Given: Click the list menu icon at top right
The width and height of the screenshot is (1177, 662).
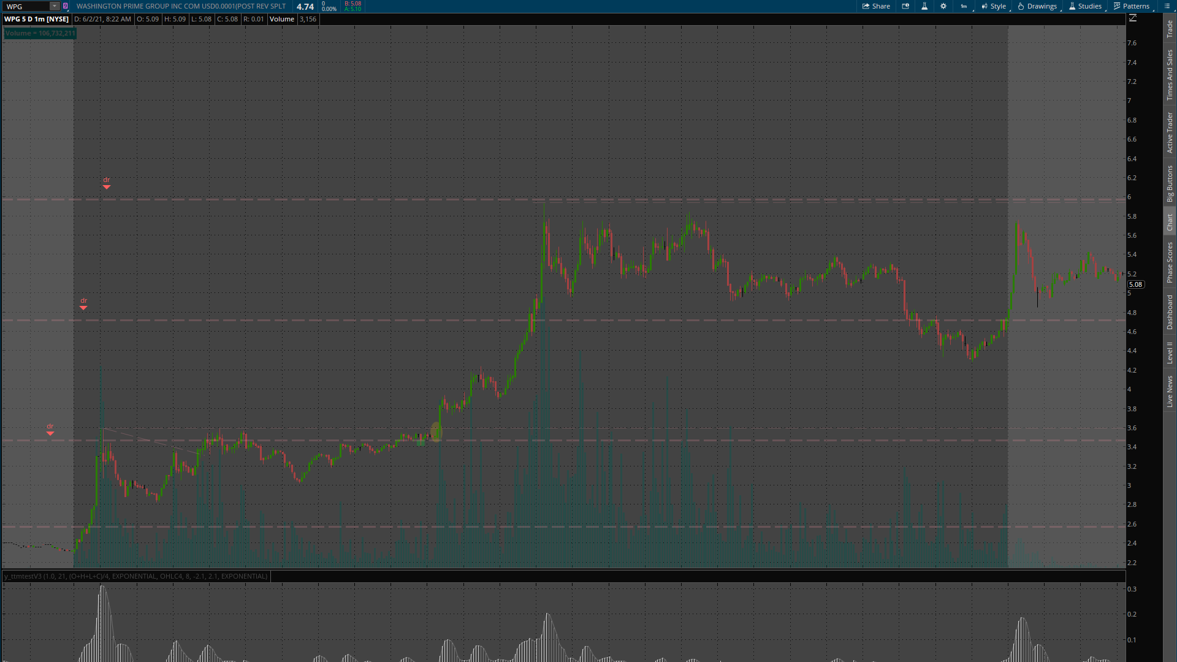Looking at the screenshot, I should coord(1167,6).
